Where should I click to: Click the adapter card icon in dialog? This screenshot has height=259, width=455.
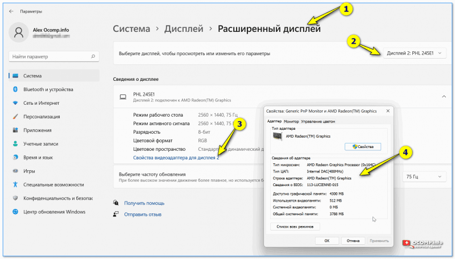pyautogui.click(x=278, y=136)
